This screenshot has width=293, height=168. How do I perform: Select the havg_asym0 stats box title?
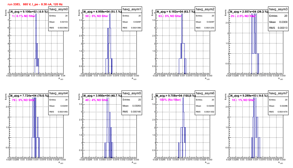(x=59, y=9)
